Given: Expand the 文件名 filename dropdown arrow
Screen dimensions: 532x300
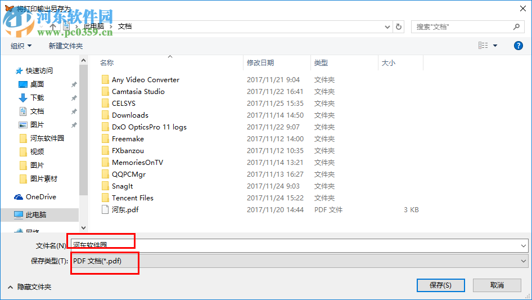Looking at the screenshot, I should coord(523,245).
